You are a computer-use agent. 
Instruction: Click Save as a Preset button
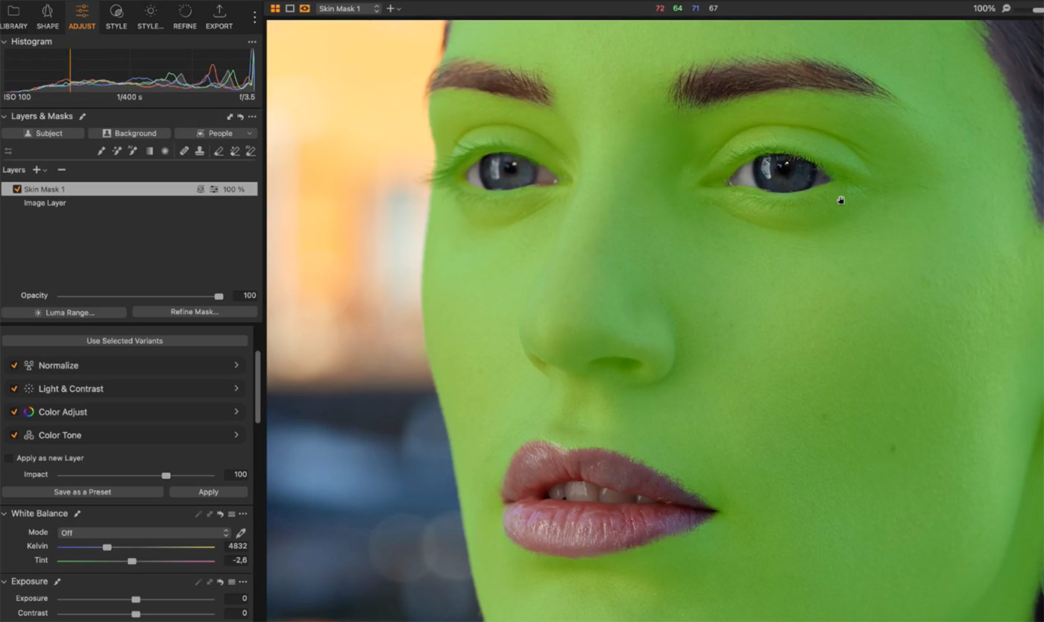tap(83, 492)
